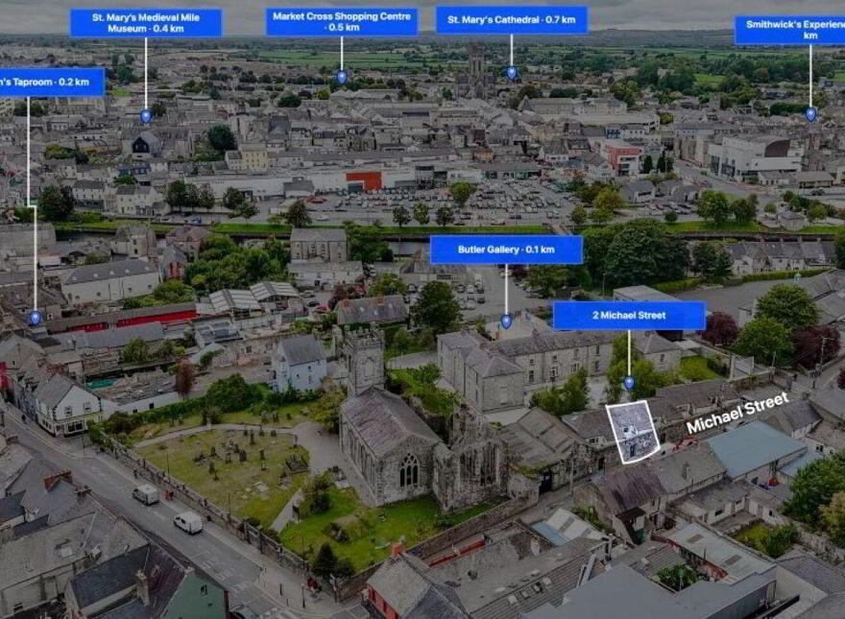Viewport: 845px width, 619px height.
Task: Click the Market Cross Shopping Centre label
Action: click(342, 21)
